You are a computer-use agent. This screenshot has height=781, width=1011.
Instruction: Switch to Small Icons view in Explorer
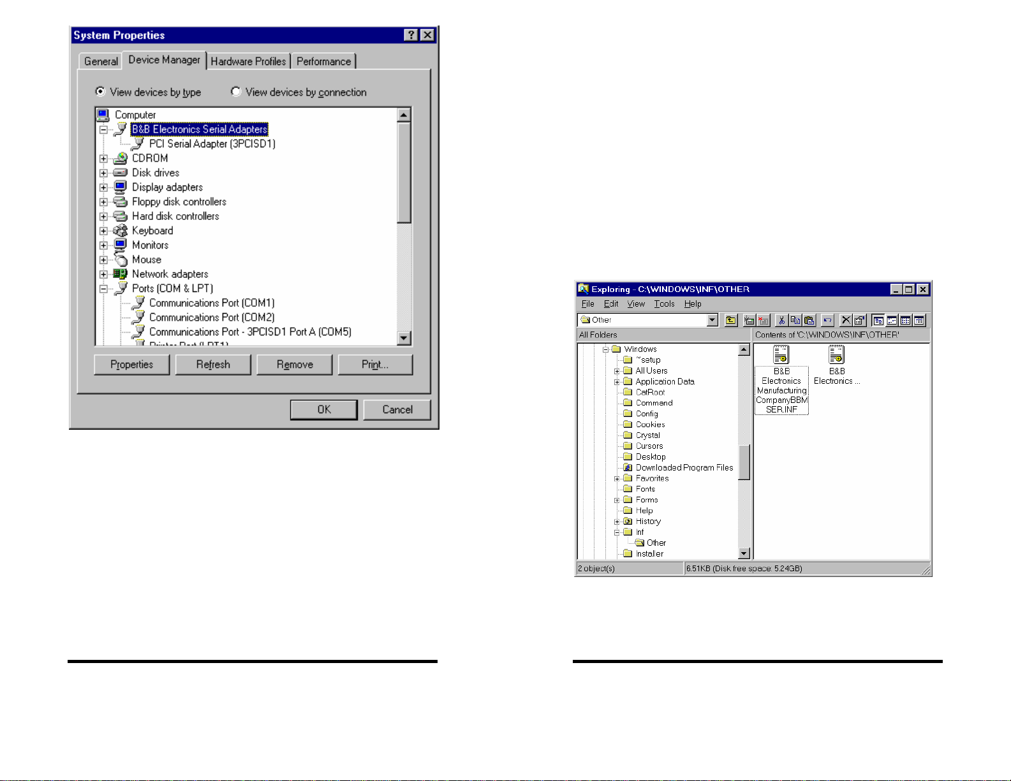click(892, 321)
